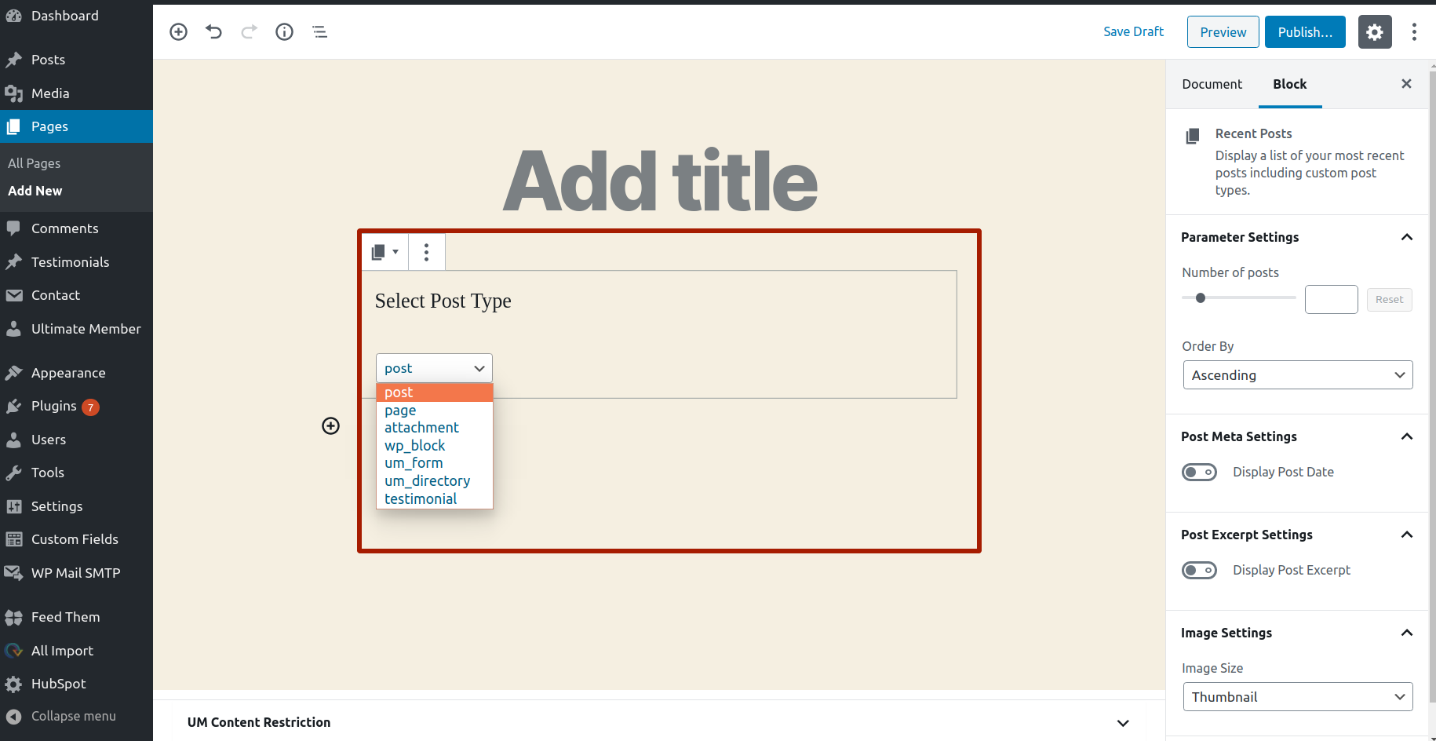Switch to the Document tab

pyautogui.click(x=1212, y=84)
